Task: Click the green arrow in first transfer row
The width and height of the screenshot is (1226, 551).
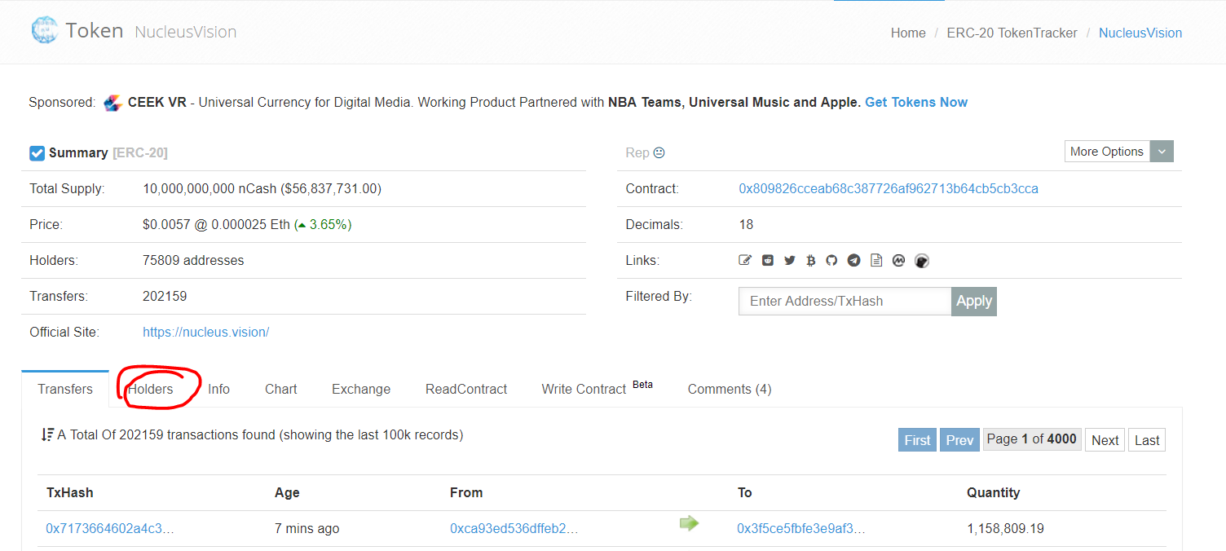Action: [x=689, y=523]
